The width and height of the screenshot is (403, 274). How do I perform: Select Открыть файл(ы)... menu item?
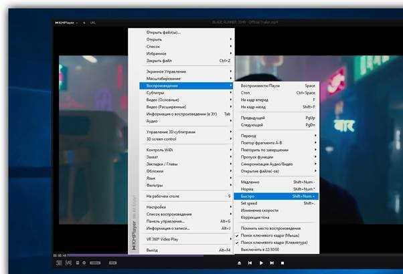coord(186,32)
